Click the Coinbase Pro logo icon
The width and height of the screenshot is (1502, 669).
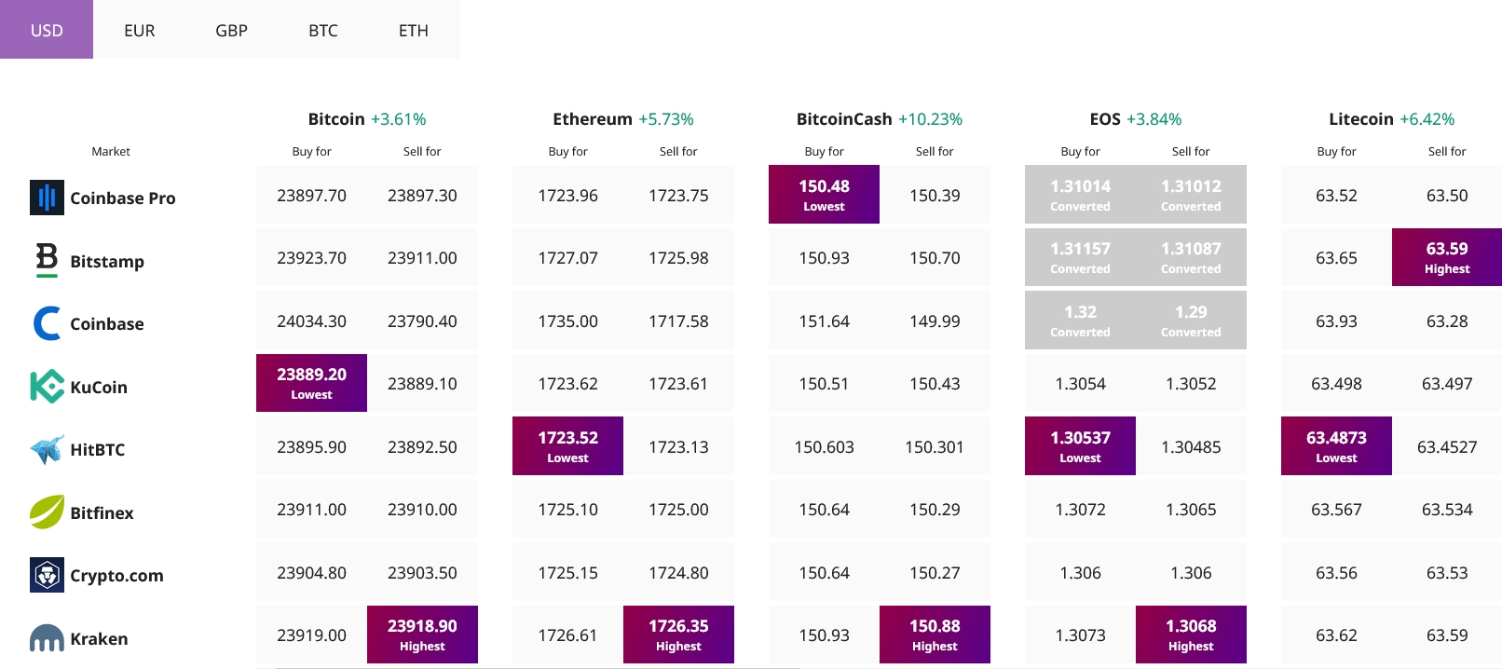[x=47, y=198]
